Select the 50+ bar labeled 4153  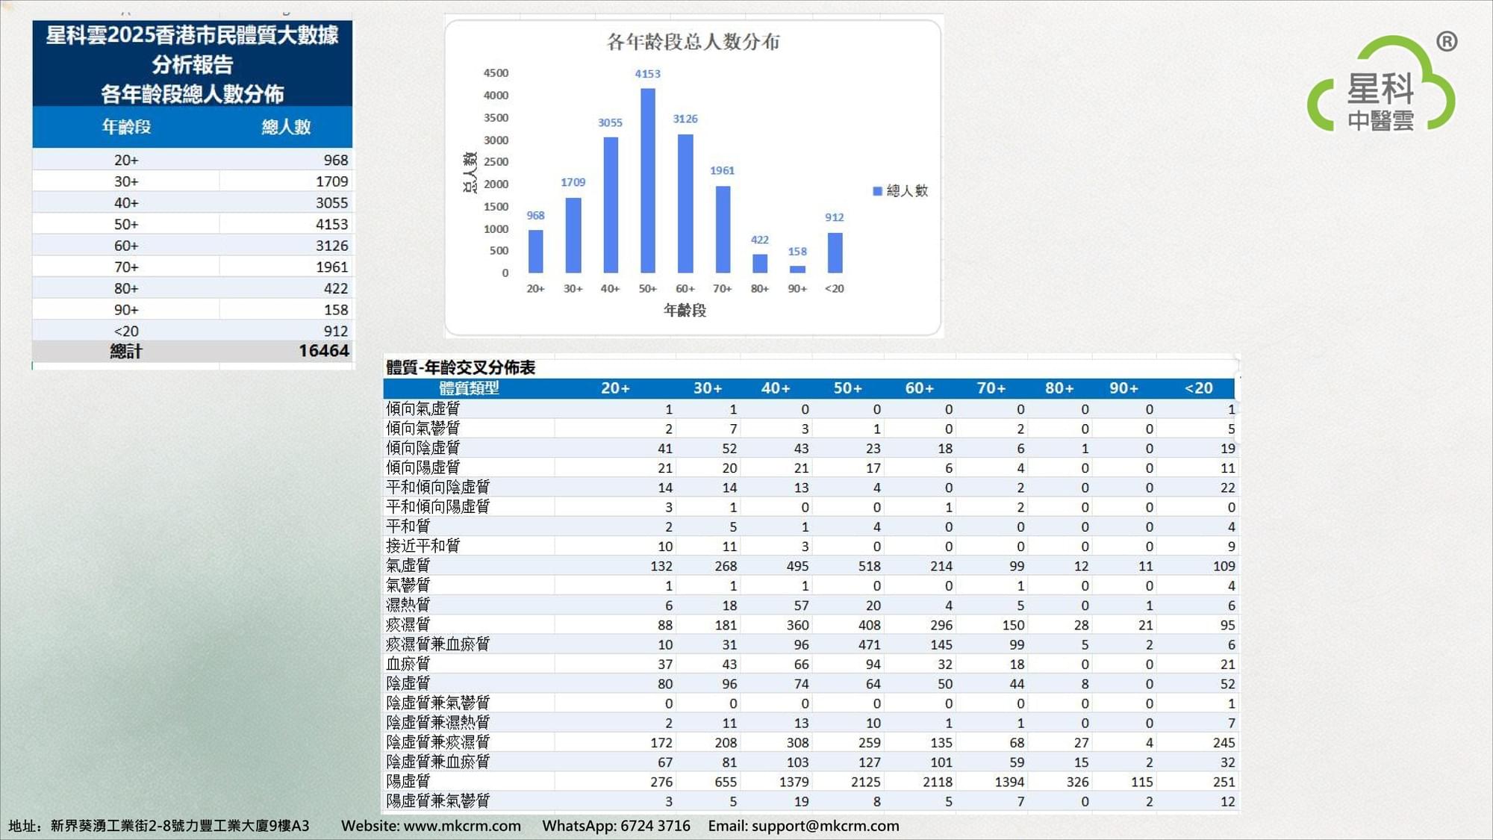648,181
